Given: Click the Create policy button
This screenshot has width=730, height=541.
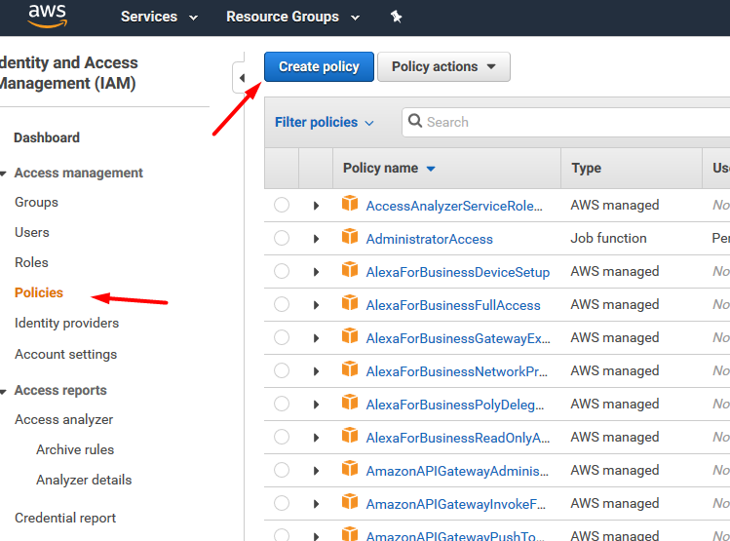Looking at the screenshot, I should click(319, 66).
